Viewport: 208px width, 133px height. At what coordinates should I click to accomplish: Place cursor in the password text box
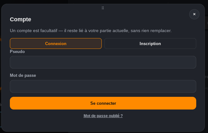coord(103,86)
